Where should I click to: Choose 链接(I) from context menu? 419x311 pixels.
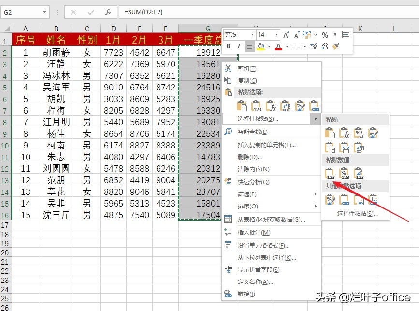(272, 294)
